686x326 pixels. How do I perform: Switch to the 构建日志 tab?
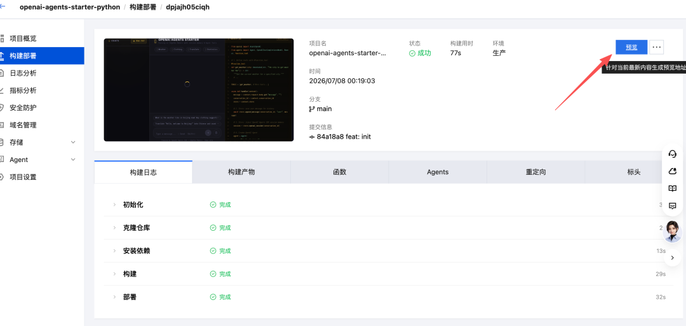[x=143, y=172]
